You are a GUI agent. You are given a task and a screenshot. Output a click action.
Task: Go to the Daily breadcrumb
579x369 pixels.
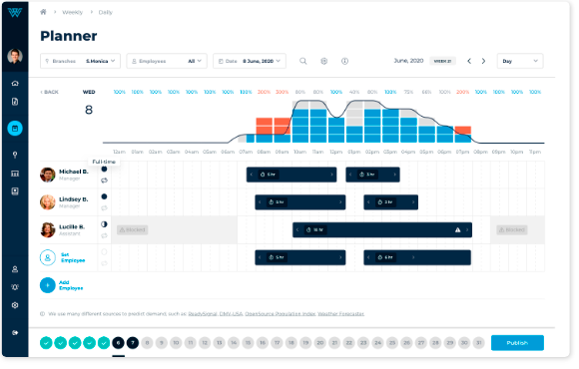105,12
